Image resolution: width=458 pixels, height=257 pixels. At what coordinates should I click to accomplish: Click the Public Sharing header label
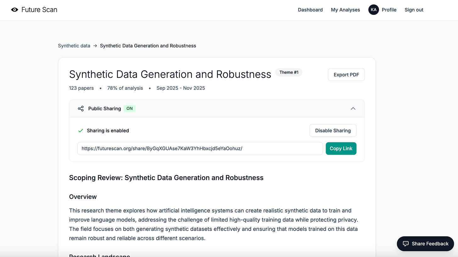click(104, 109)
